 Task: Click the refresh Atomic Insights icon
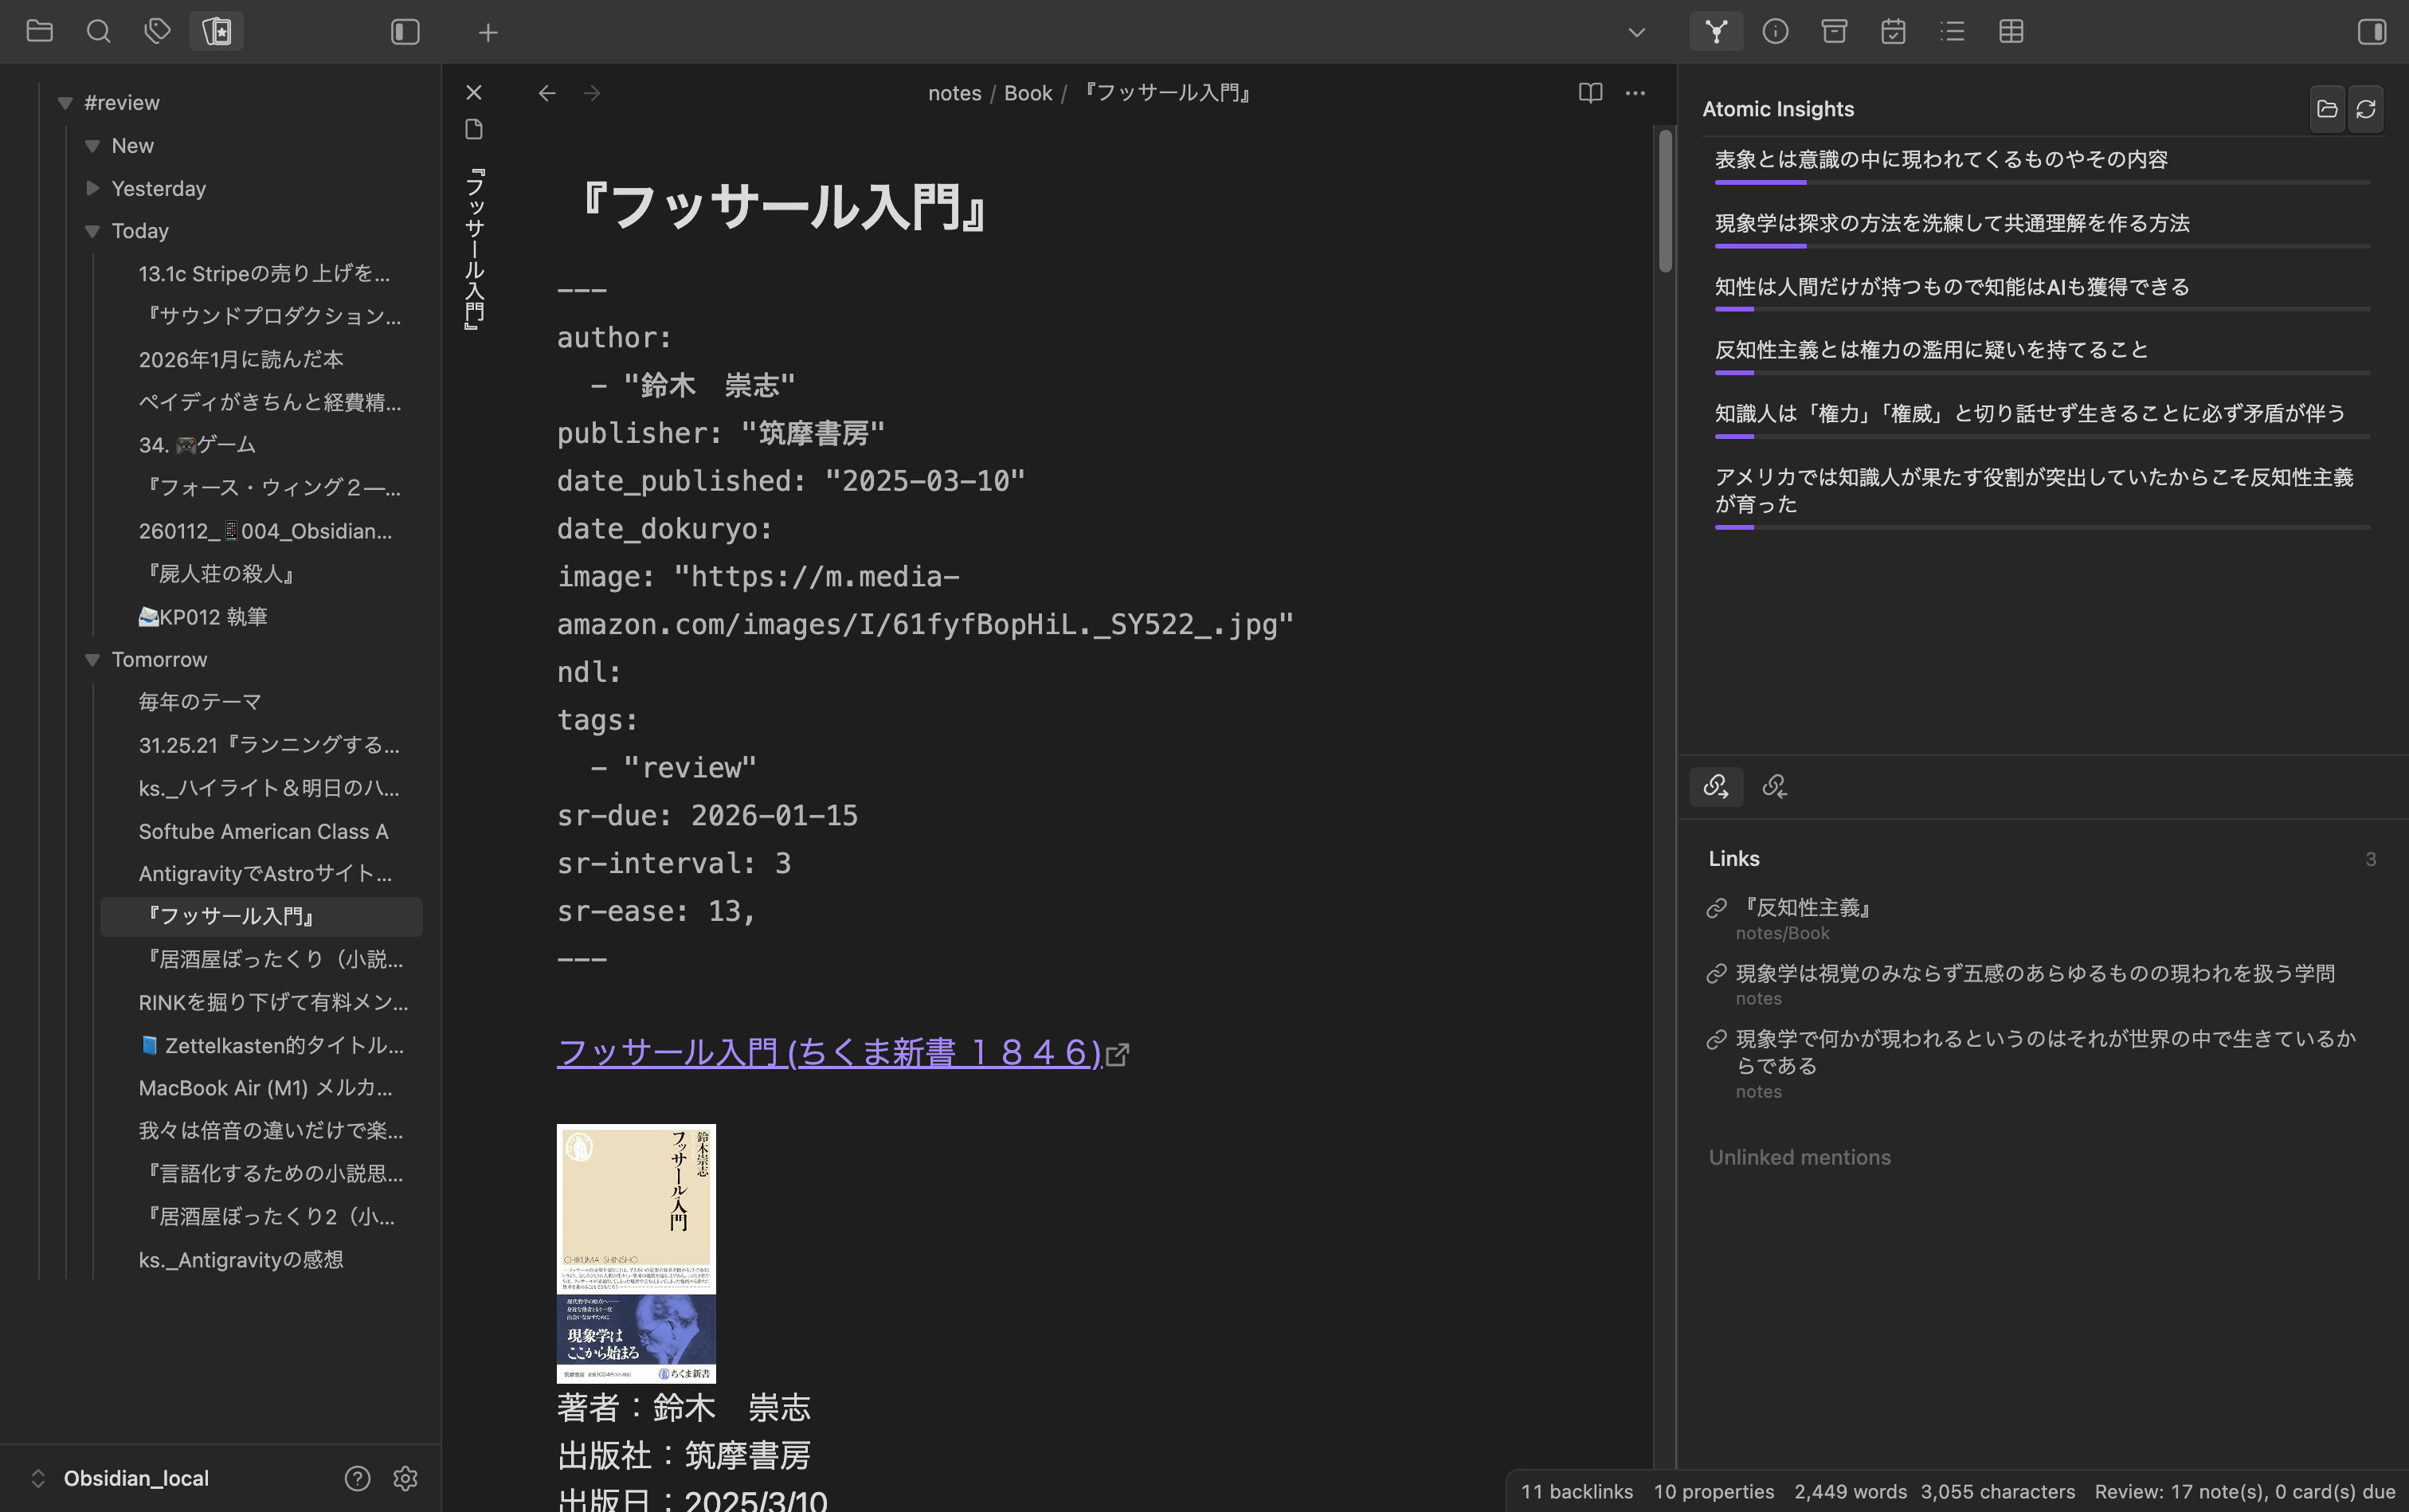click(x=2366, y=109)
